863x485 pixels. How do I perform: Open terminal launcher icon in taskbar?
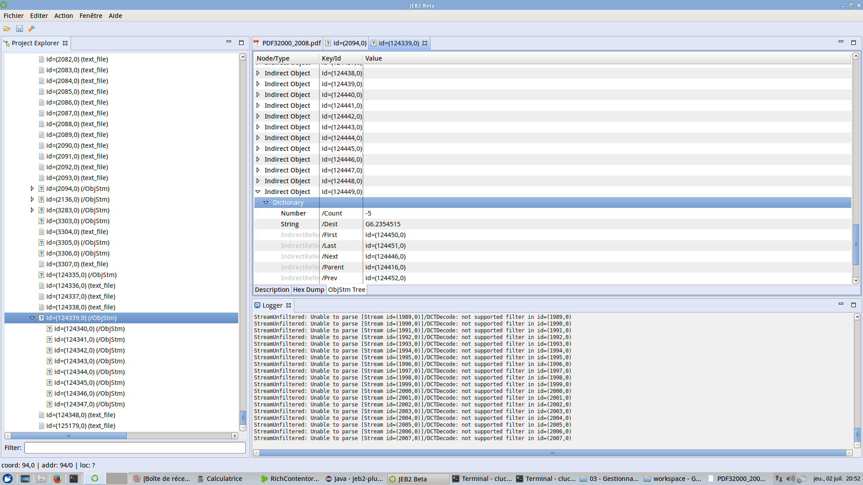coord(74,479)
